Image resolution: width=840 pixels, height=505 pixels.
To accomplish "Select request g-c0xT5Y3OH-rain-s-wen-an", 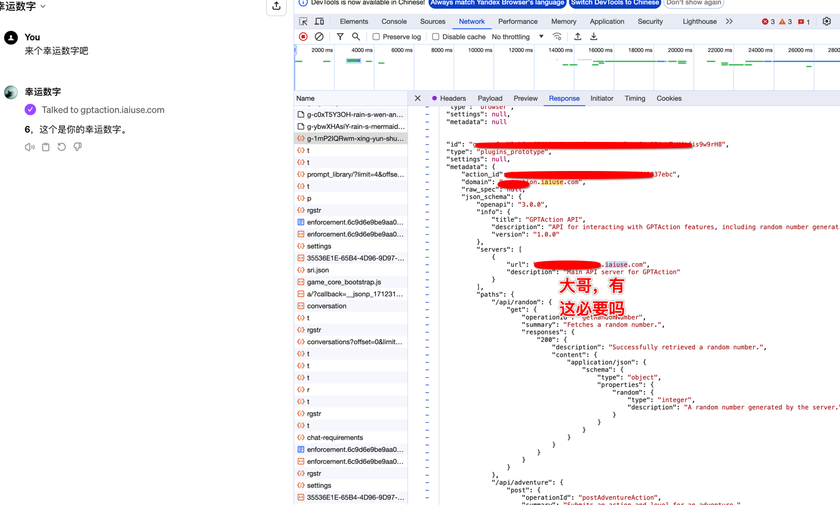I will [351, 115].
